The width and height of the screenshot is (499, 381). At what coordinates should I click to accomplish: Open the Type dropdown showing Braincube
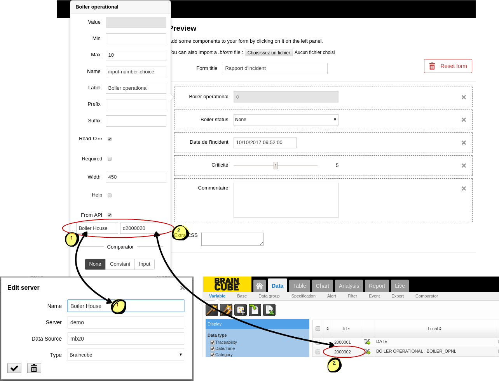(x=126, y=355)
